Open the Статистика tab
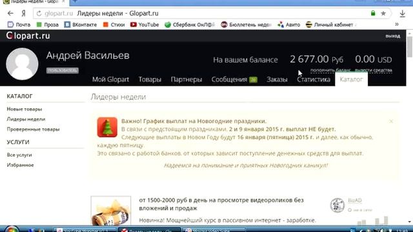This screenshot has width=413, height=232. [314, 79]
